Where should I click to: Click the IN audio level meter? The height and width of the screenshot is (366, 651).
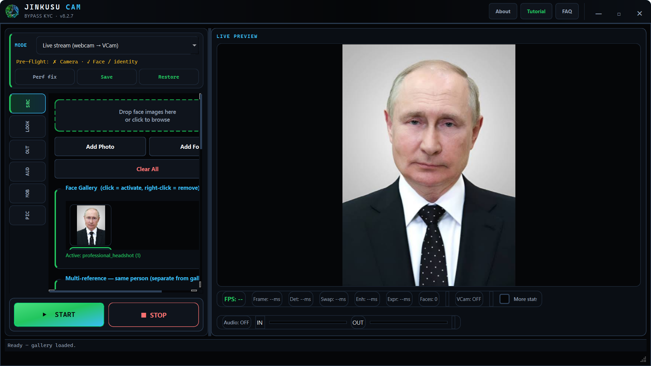(308, 323)
